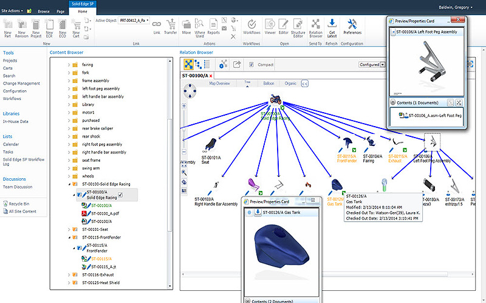Switch to the Balloon layout tab

pos(269,84)
